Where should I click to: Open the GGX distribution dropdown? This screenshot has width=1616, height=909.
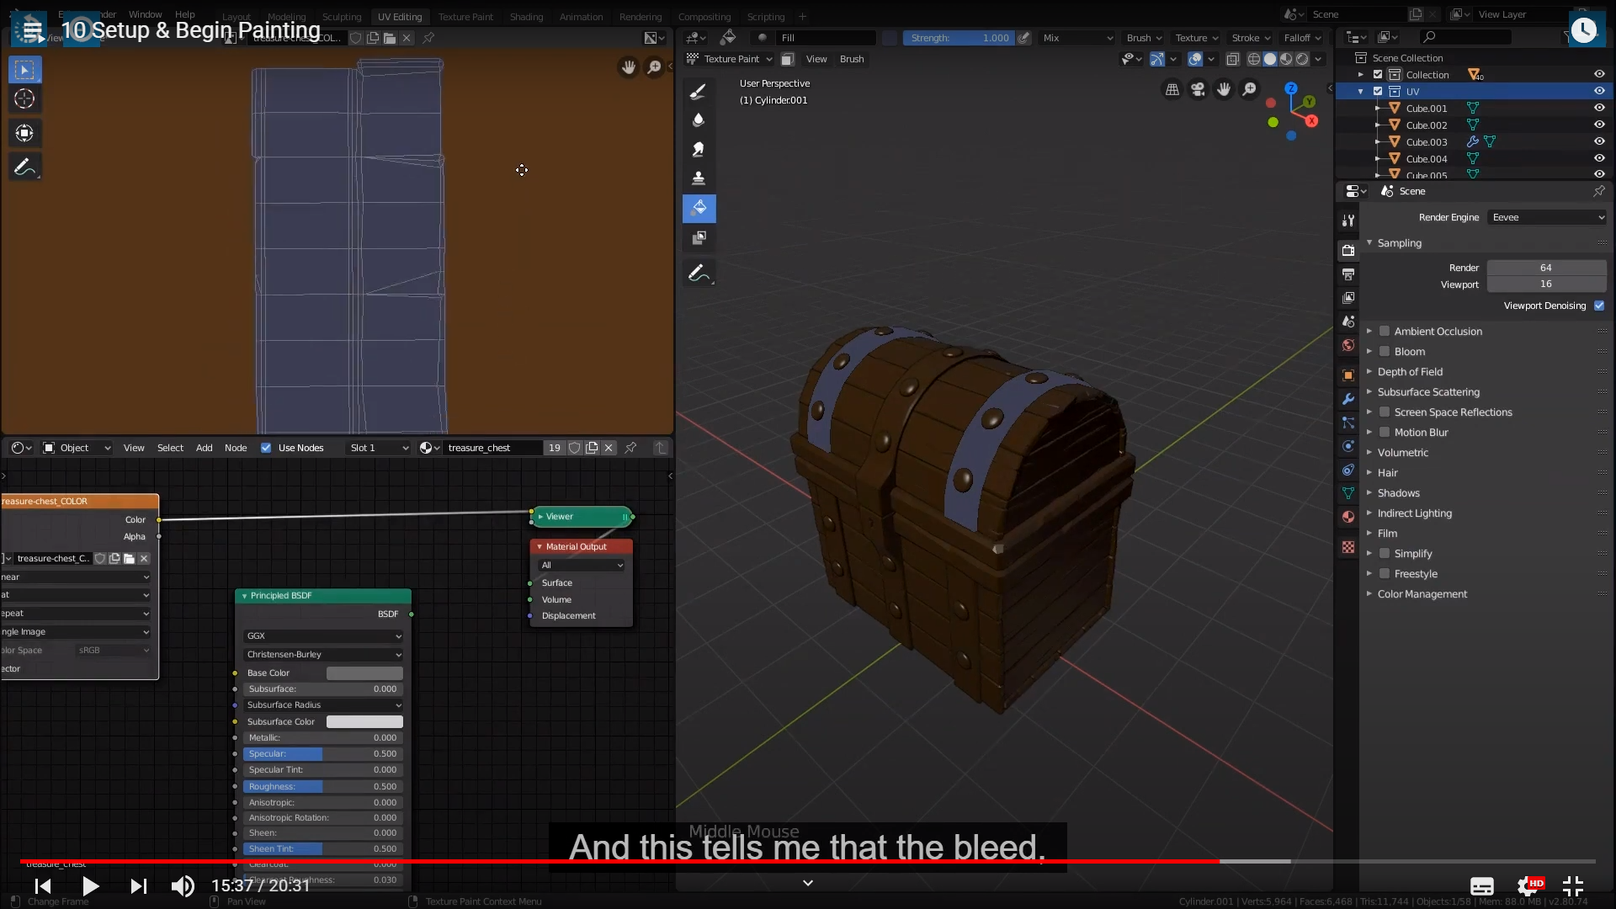point(323,636)
